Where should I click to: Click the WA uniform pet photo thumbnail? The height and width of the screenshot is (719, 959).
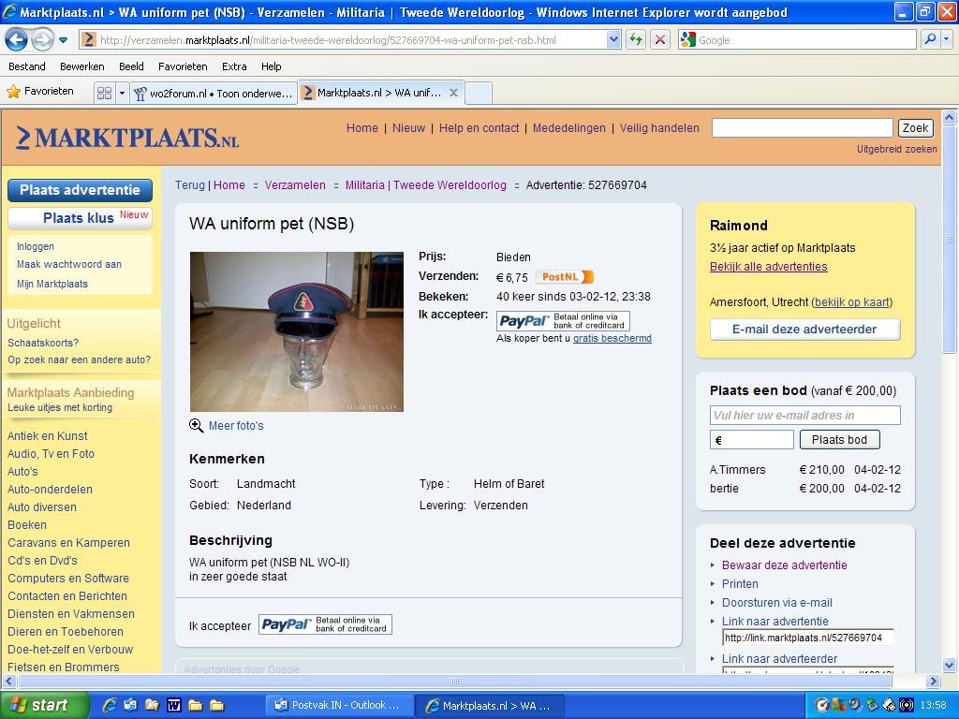[x=296, y=331]
